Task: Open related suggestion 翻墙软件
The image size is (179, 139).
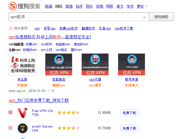Action: (88, 28)
